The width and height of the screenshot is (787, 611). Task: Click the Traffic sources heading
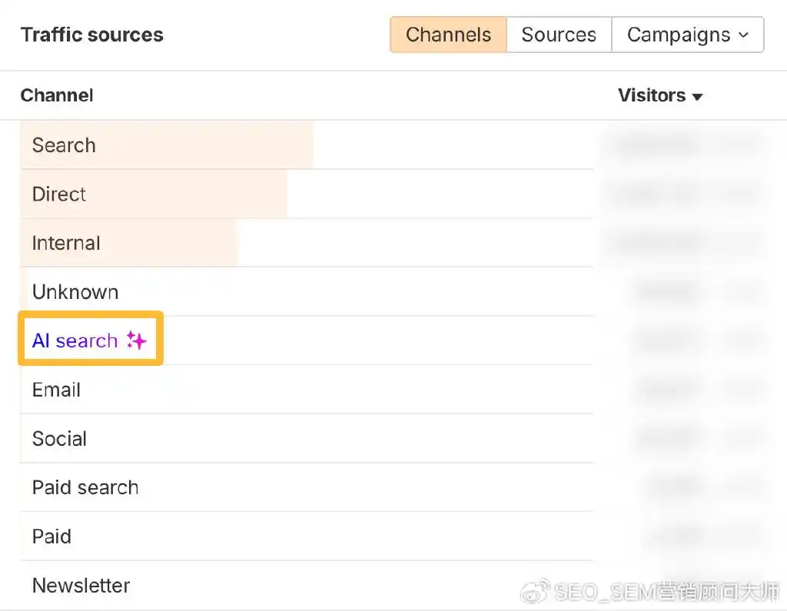(91, 35)
